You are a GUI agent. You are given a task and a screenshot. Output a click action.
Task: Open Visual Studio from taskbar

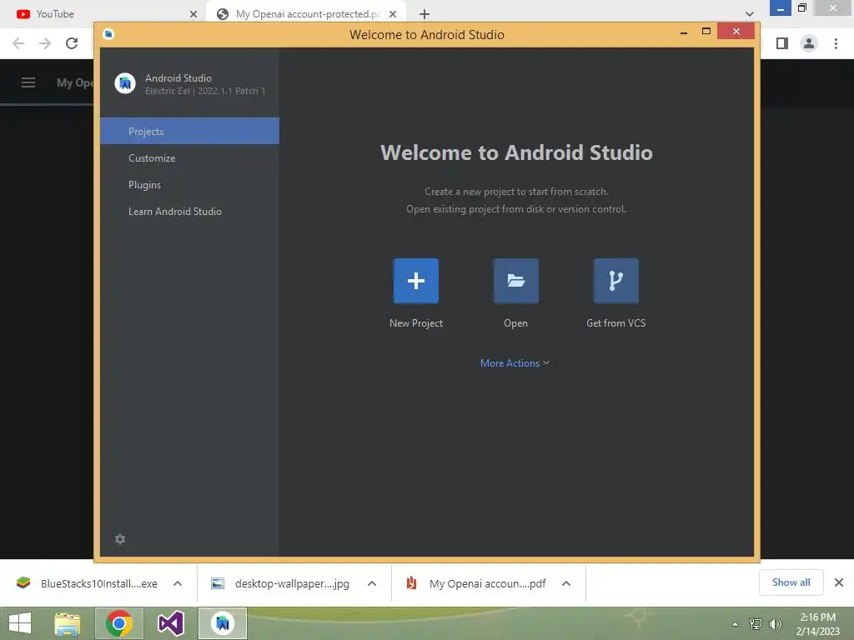[170, 623]
